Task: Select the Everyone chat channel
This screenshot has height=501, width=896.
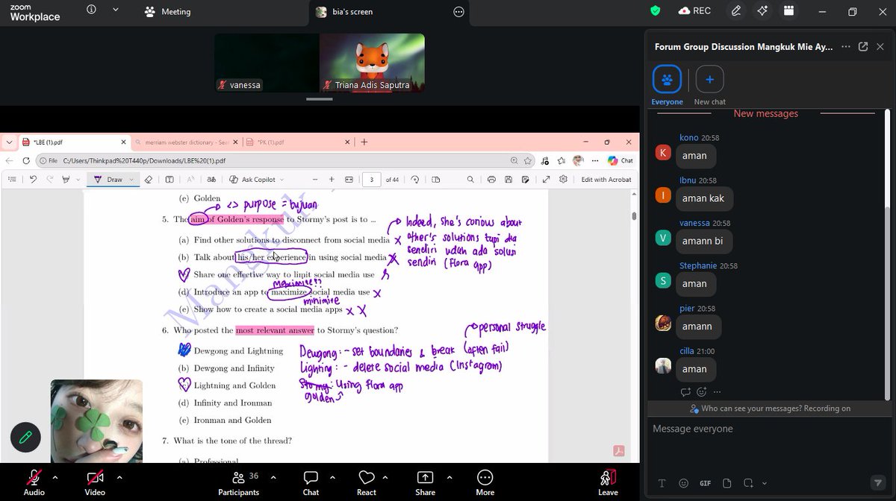Action: 667,85
